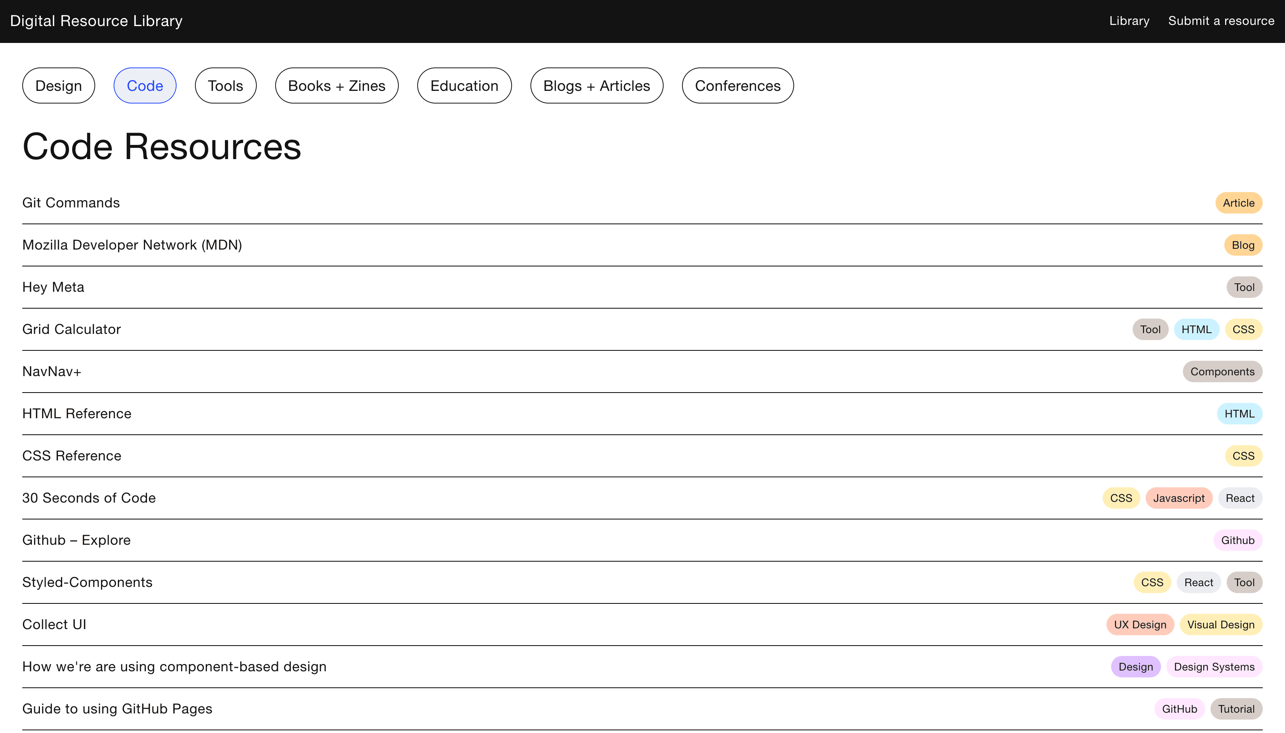Click the Components tag beside NavNav+
Image resolution: width=1285 pixels, height=733 pixels.
coord(1222,371)
